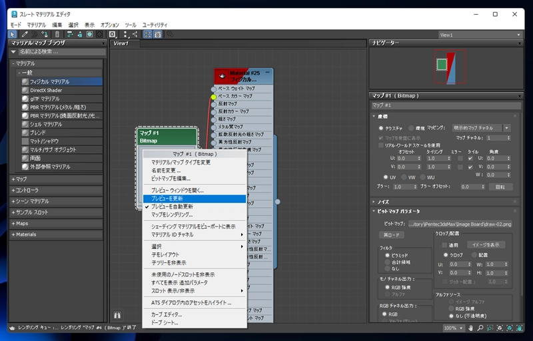The height and width of the screenshot is (341, 533).
Task: Activate the Zoom magnifier tool in status bar
Action: [x=480, y=328]
